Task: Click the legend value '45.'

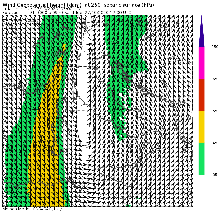Action: point(216,143)
